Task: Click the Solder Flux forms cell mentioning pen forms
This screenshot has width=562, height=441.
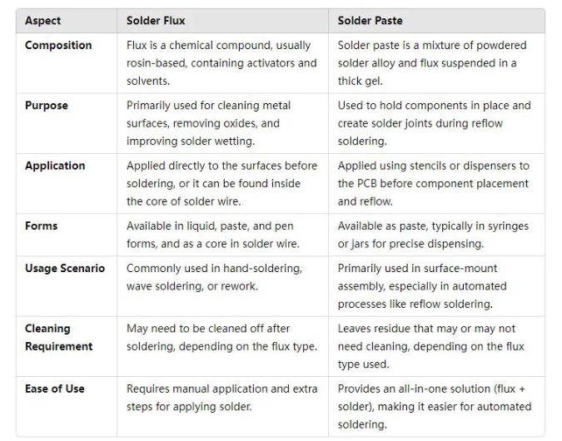Action: (x=212, y=235)
